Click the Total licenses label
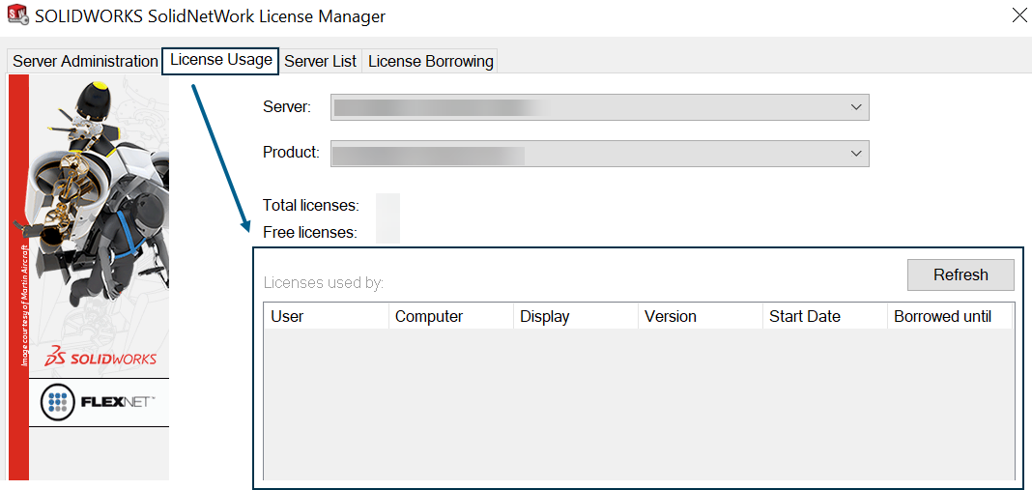Viewport: 1032px width, 490px height. 310,206
